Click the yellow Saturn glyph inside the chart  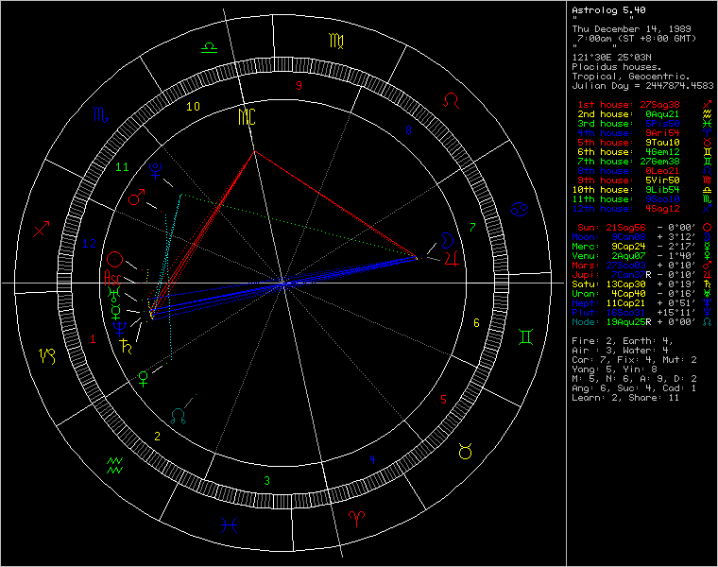click(126, 346)
